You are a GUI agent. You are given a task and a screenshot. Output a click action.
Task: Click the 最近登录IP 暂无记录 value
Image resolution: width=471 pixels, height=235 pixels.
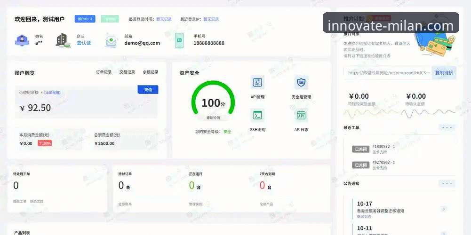point(211,19)
